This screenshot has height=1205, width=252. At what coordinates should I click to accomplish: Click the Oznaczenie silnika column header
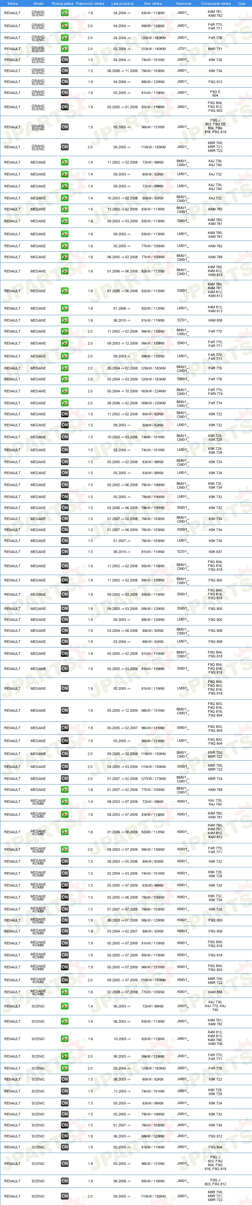pyautogui.click(x=216, y=3)
